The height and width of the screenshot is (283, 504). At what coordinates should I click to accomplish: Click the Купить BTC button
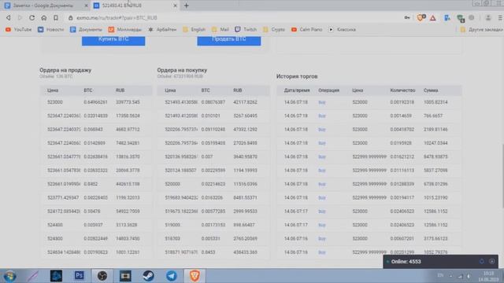(113, 40)
